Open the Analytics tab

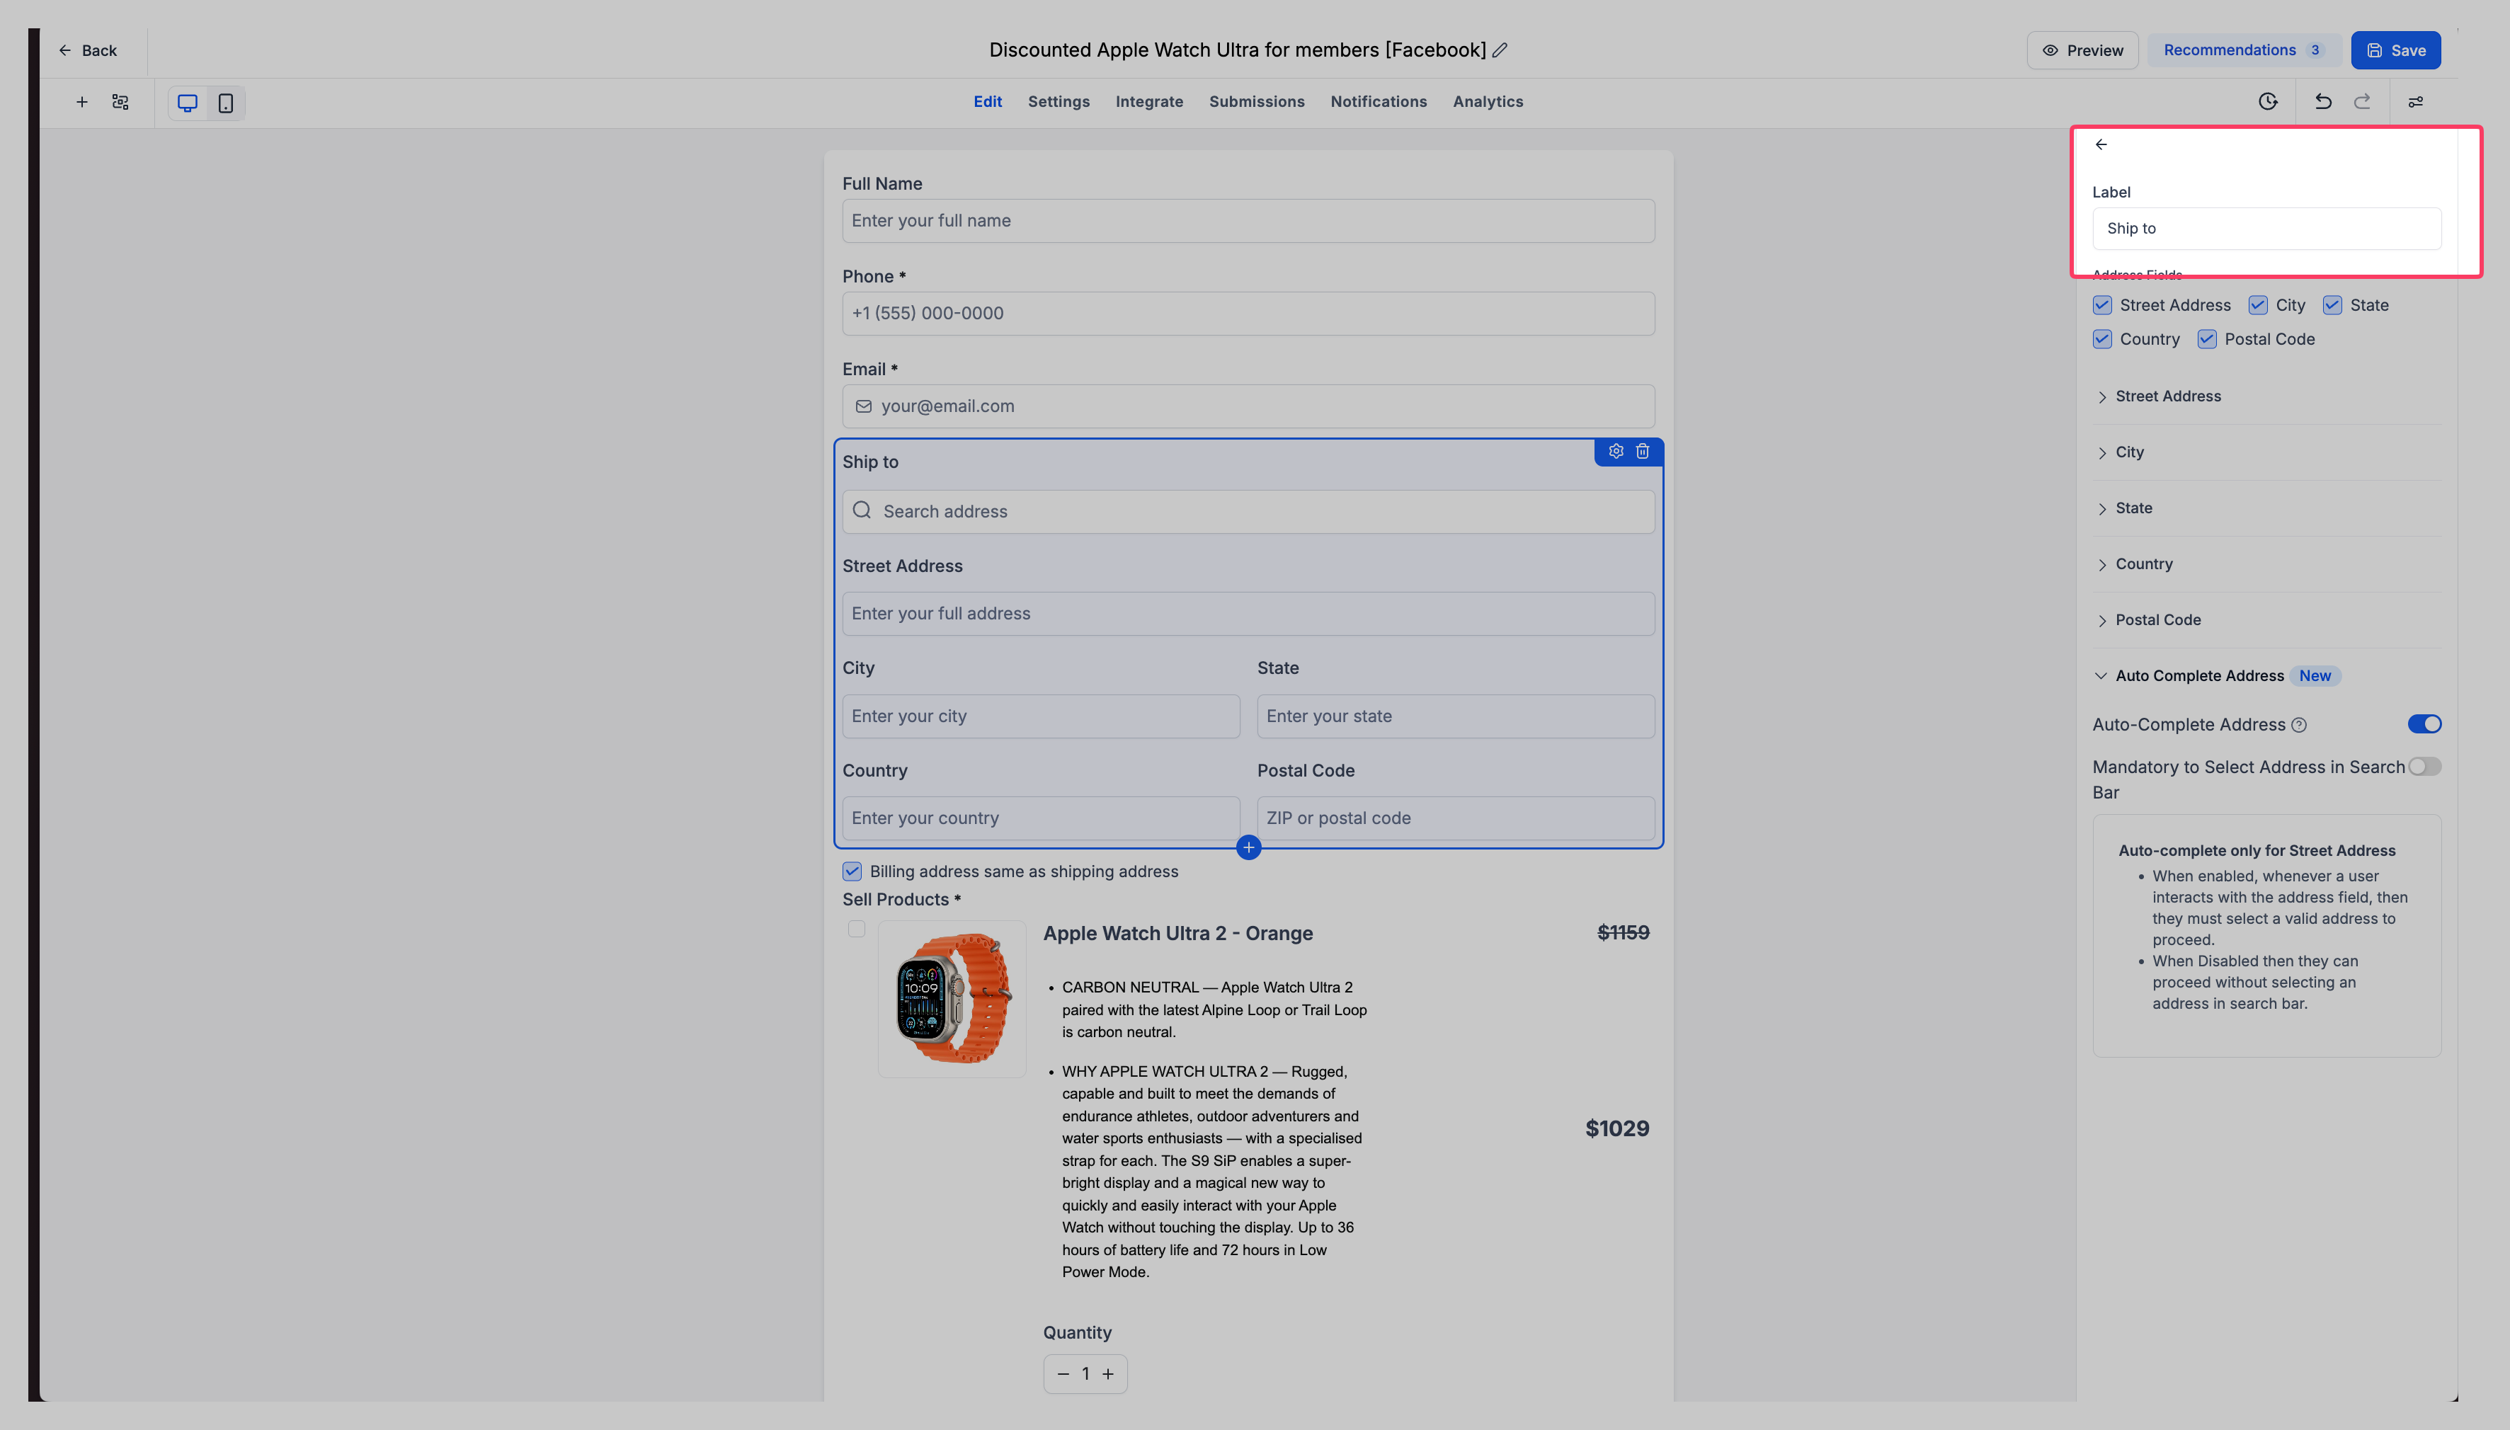coord(1488,102)
